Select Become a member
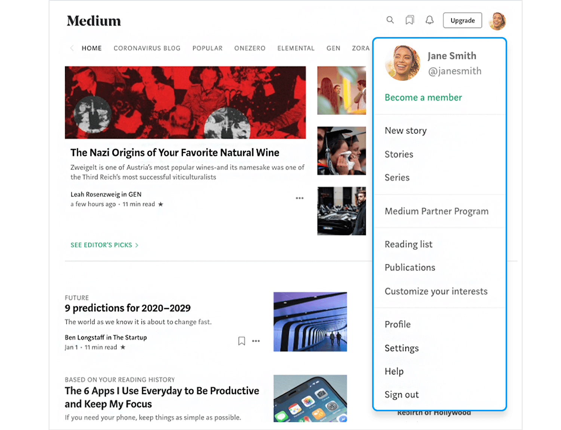This screenshot has width=561, height=430. tap(423, 97)
